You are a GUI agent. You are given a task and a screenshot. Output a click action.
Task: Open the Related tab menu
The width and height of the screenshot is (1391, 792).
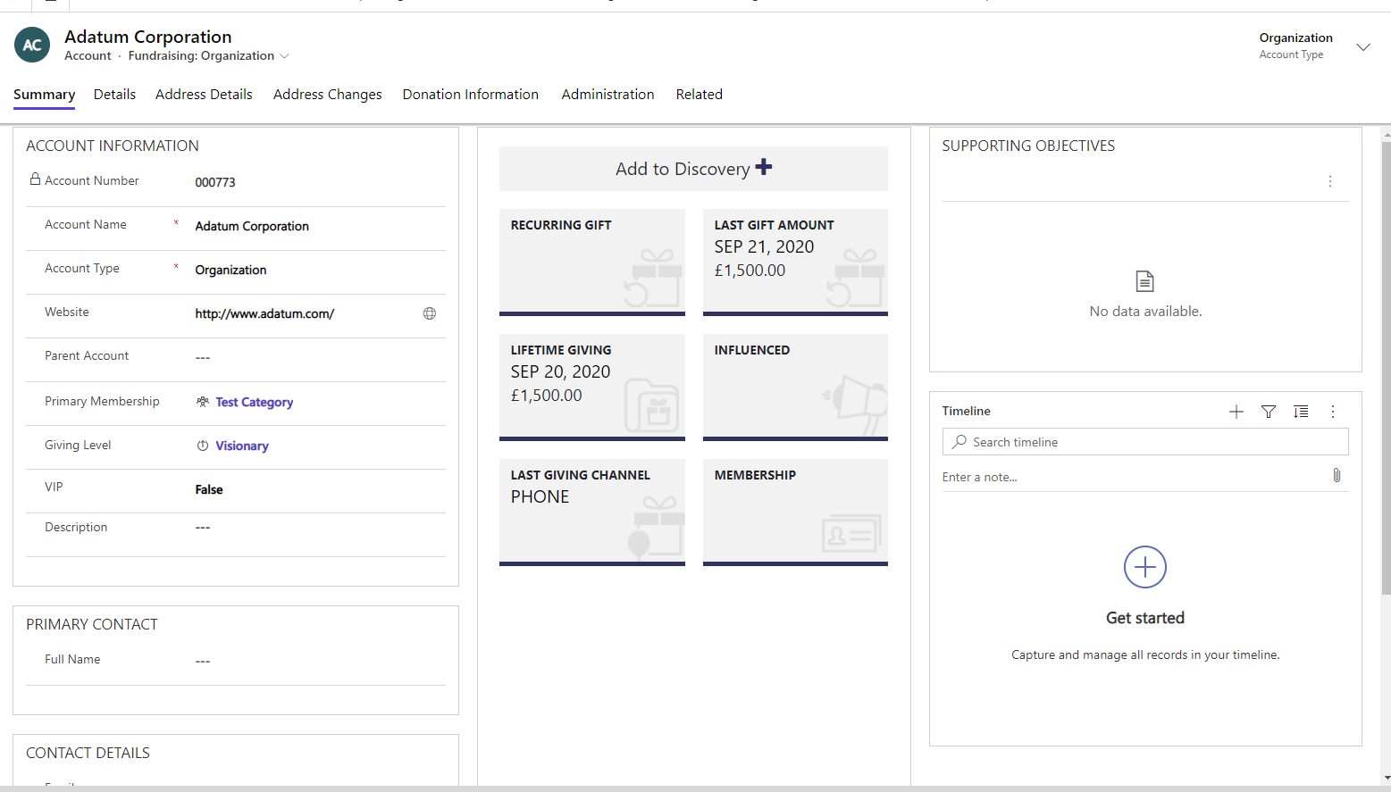click(x=699, y=95)
